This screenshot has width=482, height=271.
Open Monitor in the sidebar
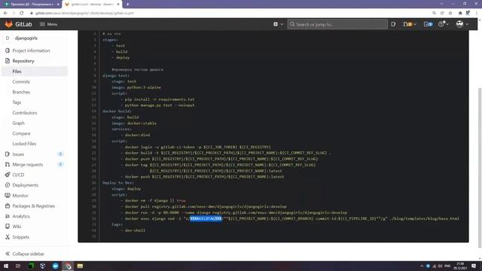pyautogui.click(x=20, y=196)
